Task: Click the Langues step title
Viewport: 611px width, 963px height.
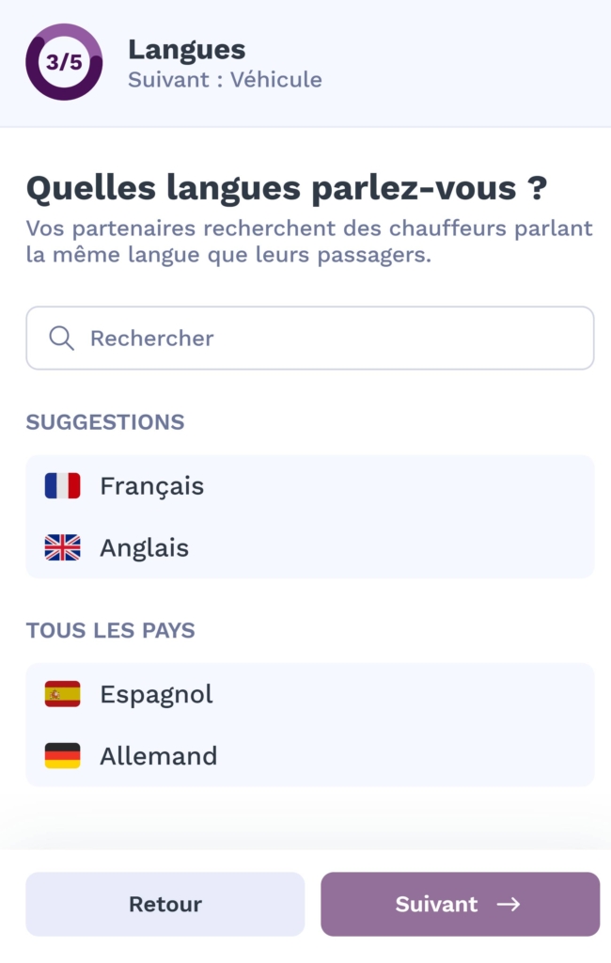Action: pyautogui.click(x=186, y=49)
